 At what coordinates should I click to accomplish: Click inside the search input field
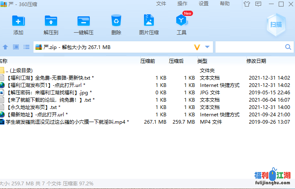248,47
